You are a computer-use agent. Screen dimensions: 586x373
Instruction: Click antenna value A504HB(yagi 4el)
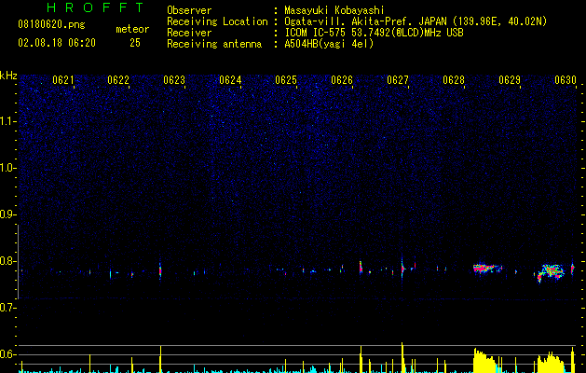(x=329, y=44)
